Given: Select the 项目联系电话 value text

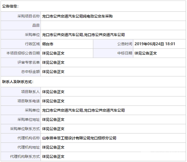Looking at the screenshot, I should (x=53, y=101).
